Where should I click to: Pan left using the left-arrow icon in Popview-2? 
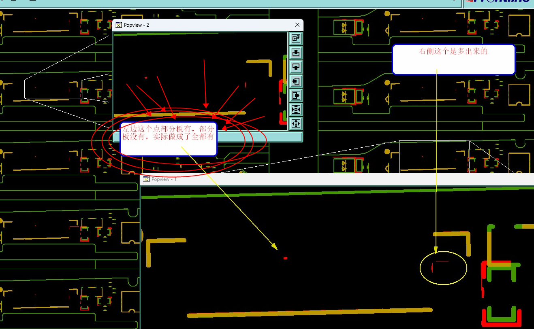click(296, 81)
